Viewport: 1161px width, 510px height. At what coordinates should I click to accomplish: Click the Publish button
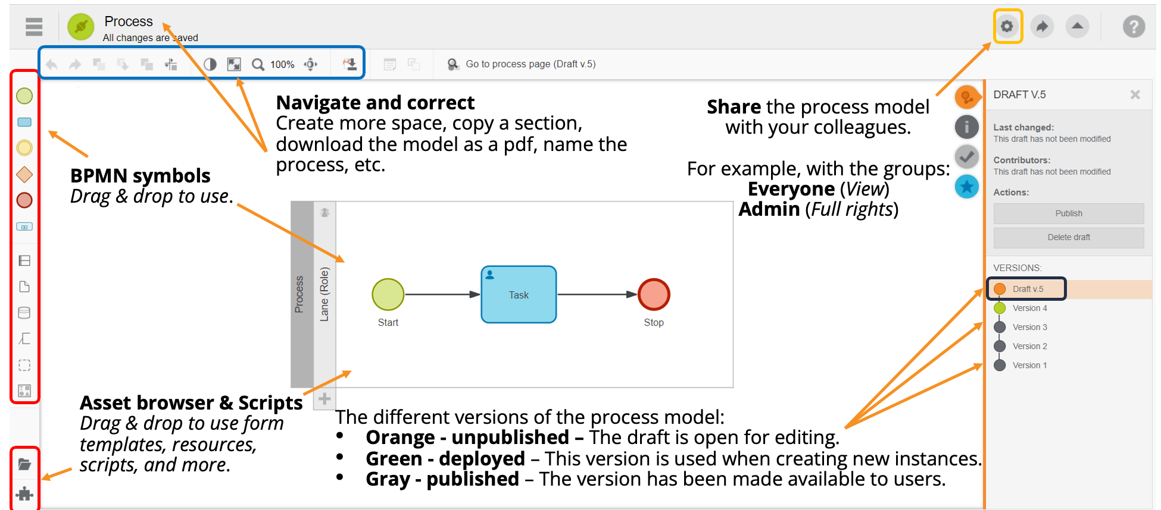pos(1068,213)
